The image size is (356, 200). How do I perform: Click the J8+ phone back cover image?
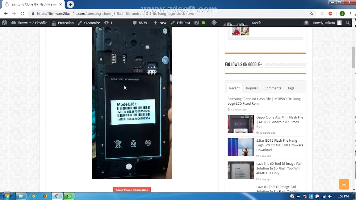(132, 103)
